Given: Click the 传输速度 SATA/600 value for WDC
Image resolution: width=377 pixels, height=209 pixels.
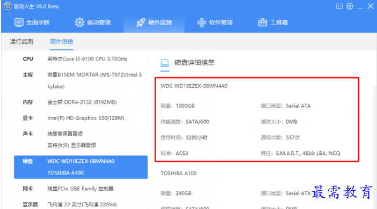Looking at the screenshot, I should click(197, 122).
